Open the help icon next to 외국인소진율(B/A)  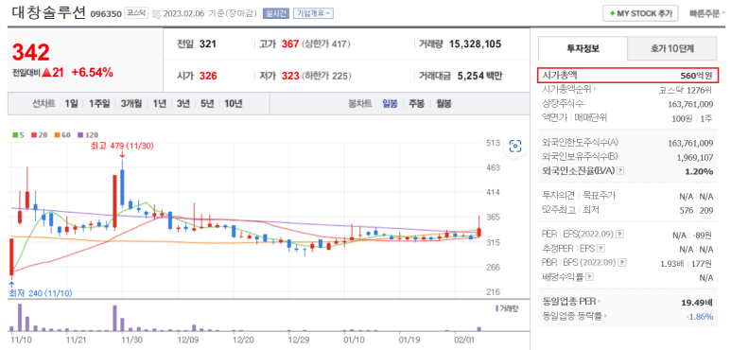[620, 171]
